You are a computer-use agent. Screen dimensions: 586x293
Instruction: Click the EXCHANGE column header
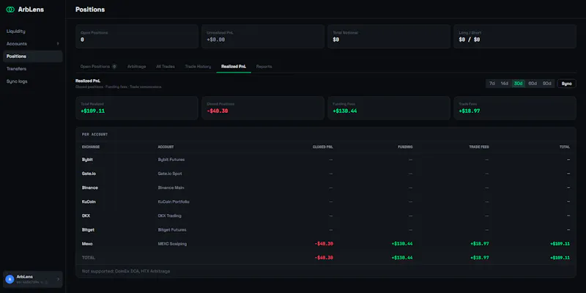[x=91, y=147]
